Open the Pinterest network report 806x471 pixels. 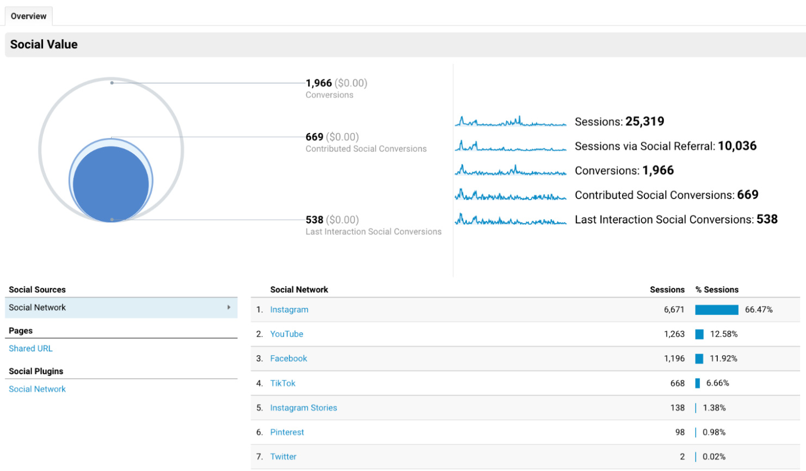287,432
